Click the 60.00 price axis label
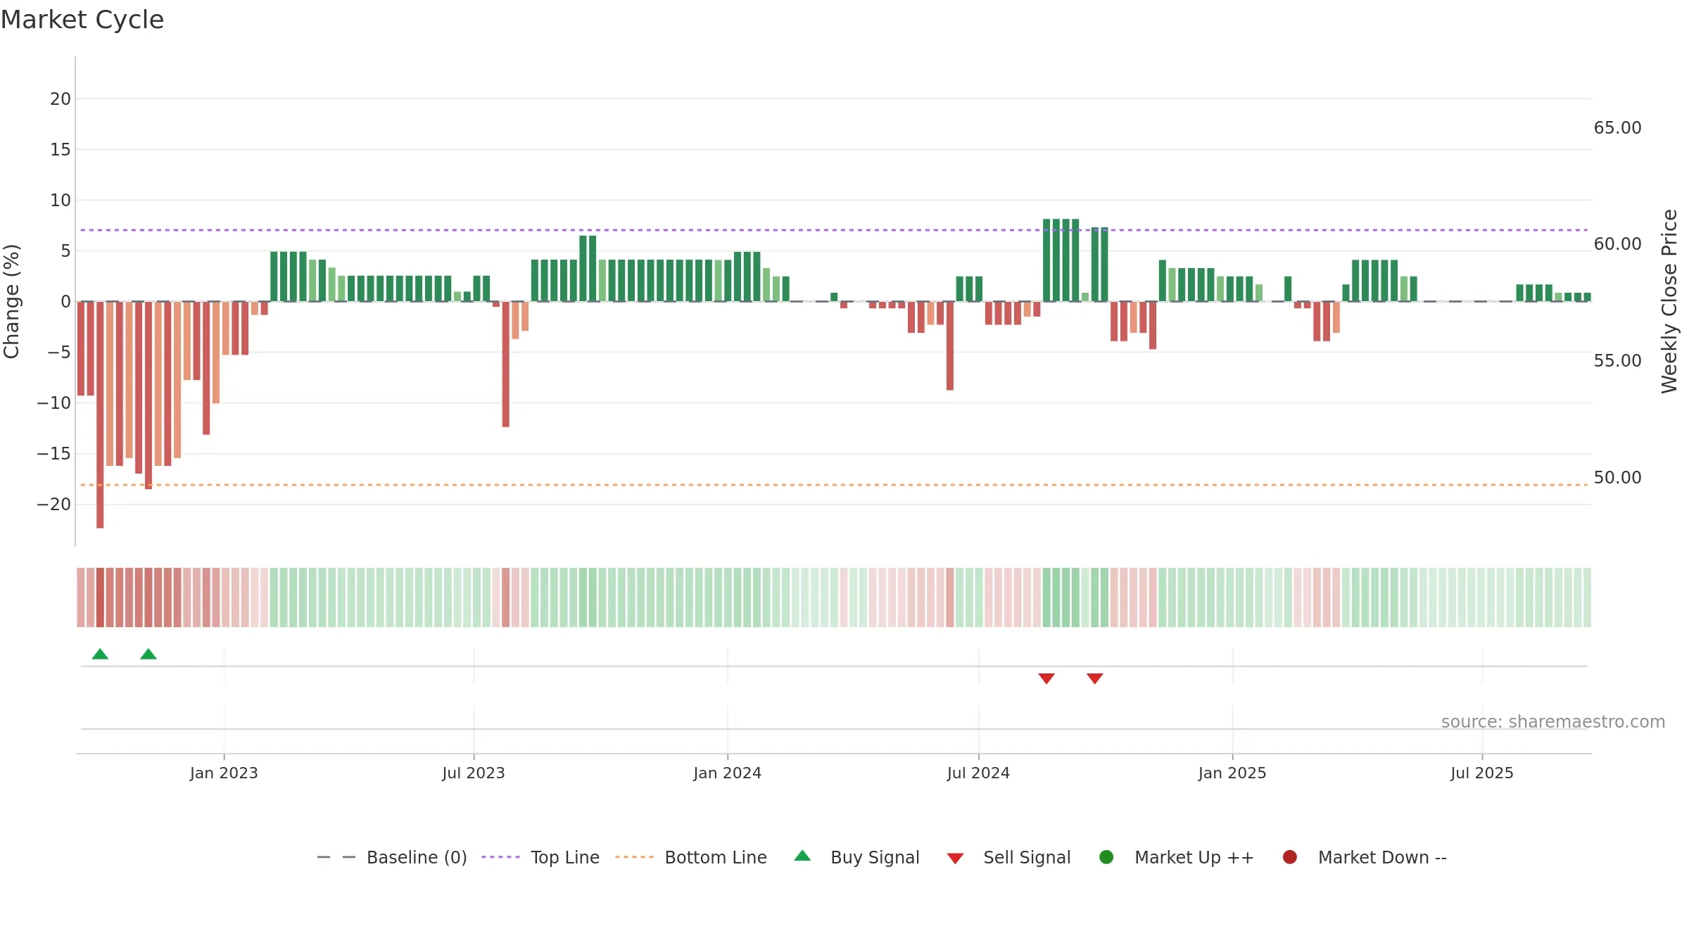The height and width of the screenshot is (950, 1689). [1617, 244]
